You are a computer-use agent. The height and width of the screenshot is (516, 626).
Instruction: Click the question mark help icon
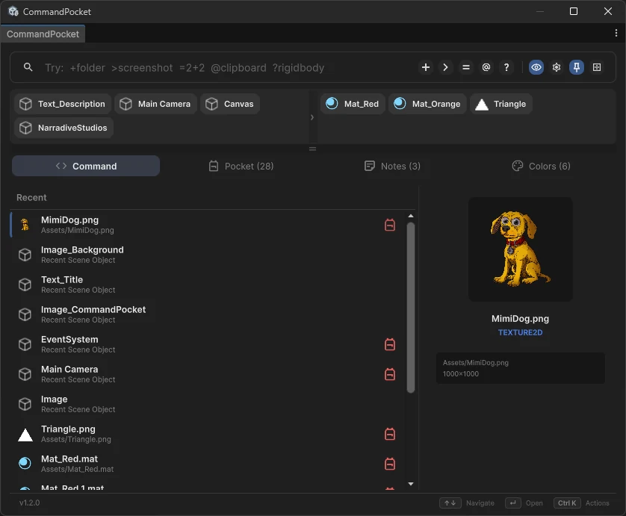coord(506,67)
